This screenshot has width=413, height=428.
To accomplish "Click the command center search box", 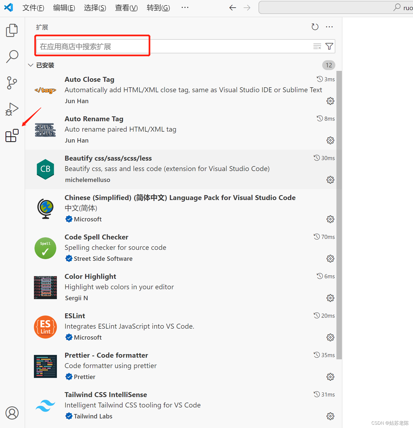I will click(336, 7).
